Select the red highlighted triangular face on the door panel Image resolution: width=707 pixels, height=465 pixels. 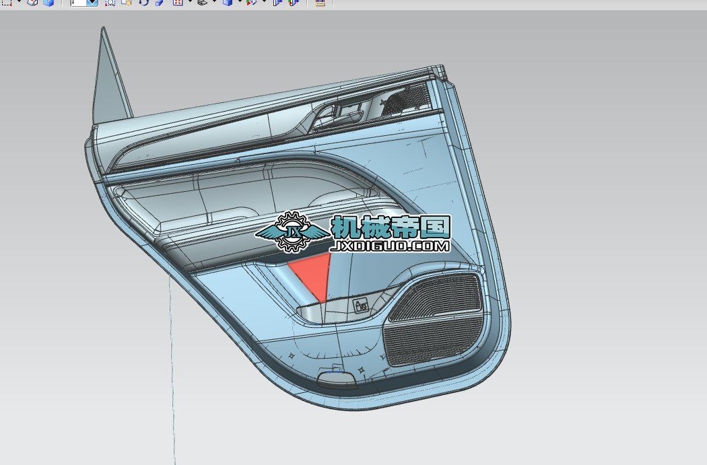tap(314, 274)
